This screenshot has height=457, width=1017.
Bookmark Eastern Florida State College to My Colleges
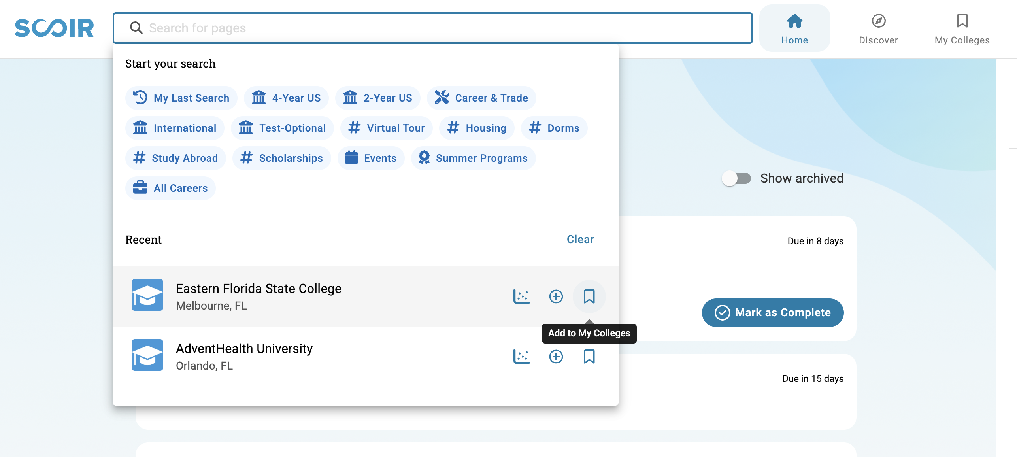[589, 296]
